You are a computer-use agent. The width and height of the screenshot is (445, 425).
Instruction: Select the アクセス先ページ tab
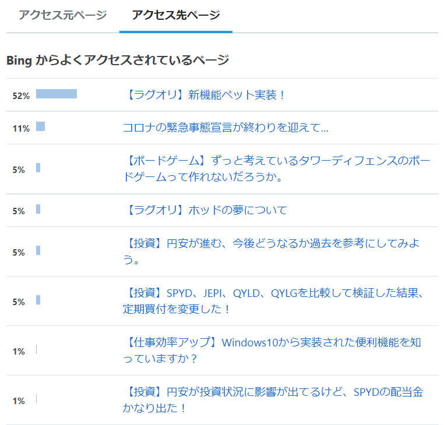(176, 15)
